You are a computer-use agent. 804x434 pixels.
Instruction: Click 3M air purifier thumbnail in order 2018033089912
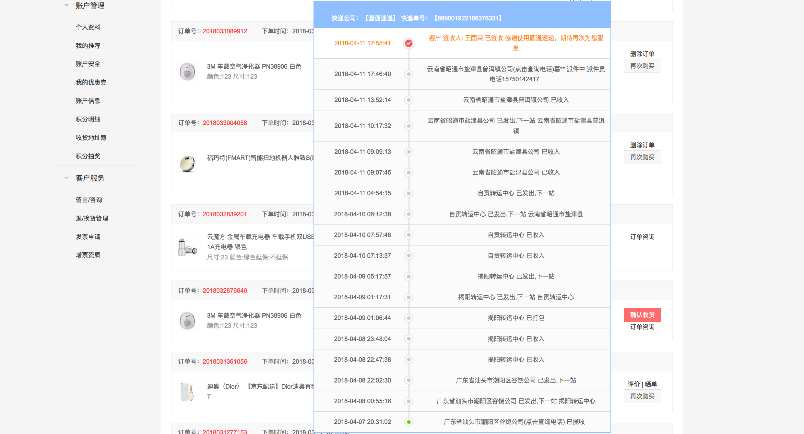point(187,72)
